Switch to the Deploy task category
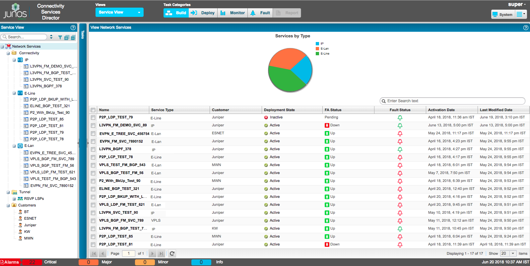The image size is (530, 266). (203, 13)
